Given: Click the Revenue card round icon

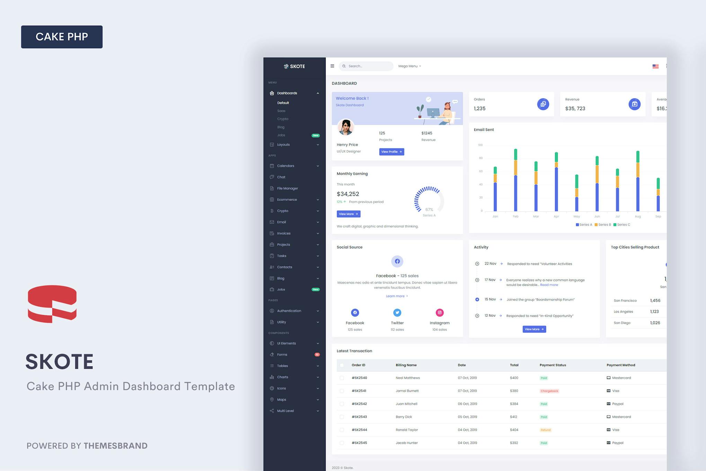Looking at the screenshot, I should [x=634, y=104].
